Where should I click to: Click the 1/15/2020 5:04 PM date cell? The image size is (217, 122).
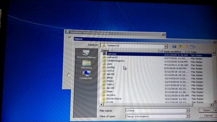click(176, 62)
